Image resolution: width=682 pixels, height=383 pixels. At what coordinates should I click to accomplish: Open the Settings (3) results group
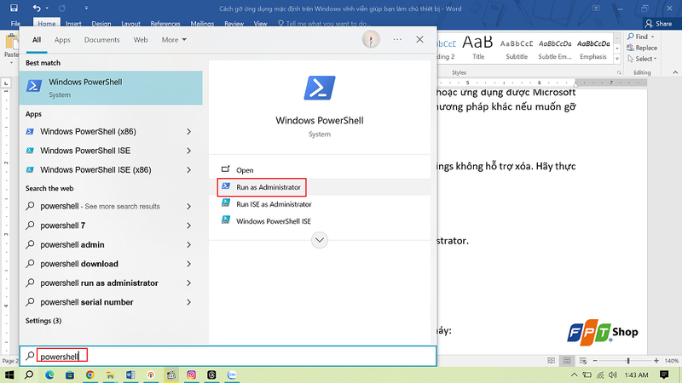(x=43, y=321)
